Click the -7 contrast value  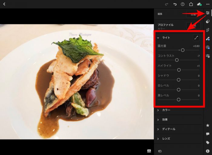coord(198,56)
